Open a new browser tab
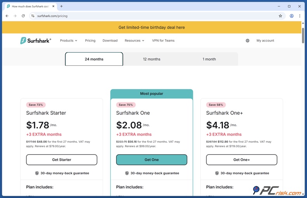The height and width of the screenshot is (198, 307). [x=61, y=6]
